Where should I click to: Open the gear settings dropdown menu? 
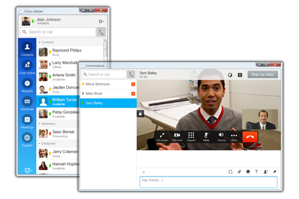pyautogui.click(x=101, y=21)
